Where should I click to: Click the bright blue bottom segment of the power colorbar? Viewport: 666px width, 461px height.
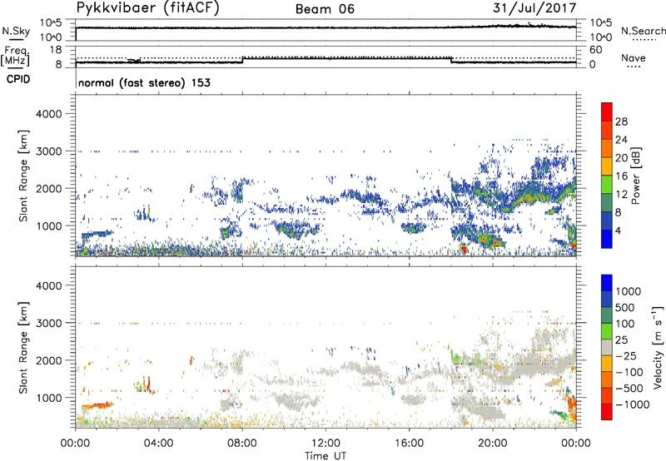[x=607, y=239]
